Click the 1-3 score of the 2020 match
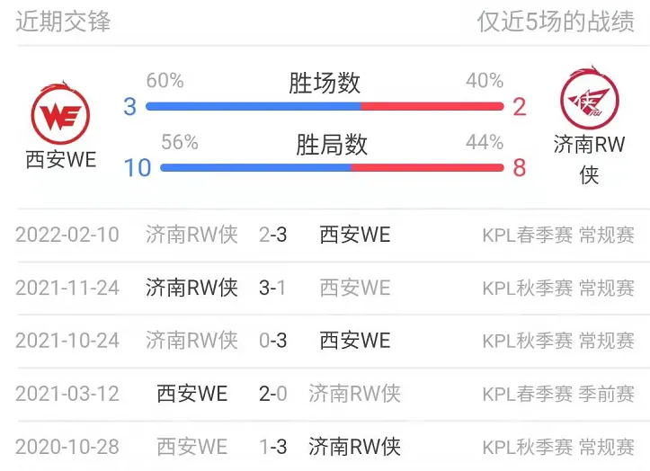Screen dimensions: 650x471 click(272, 447)
